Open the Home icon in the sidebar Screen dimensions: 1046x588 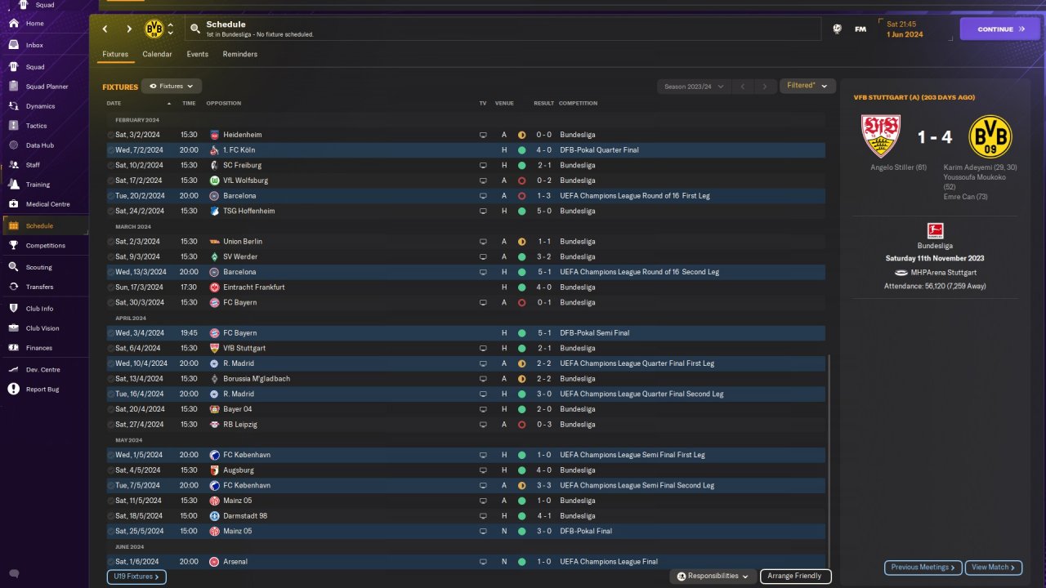click(x=14, y=24)
